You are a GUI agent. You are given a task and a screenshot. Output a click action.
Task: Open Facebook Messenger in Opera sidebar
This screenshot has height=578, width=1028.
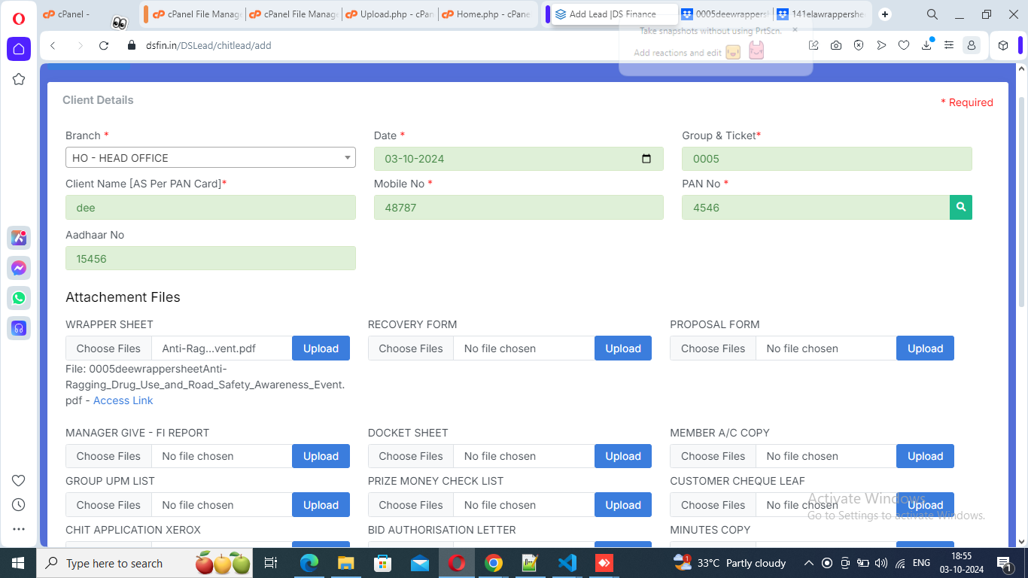(x=19, y=268)
